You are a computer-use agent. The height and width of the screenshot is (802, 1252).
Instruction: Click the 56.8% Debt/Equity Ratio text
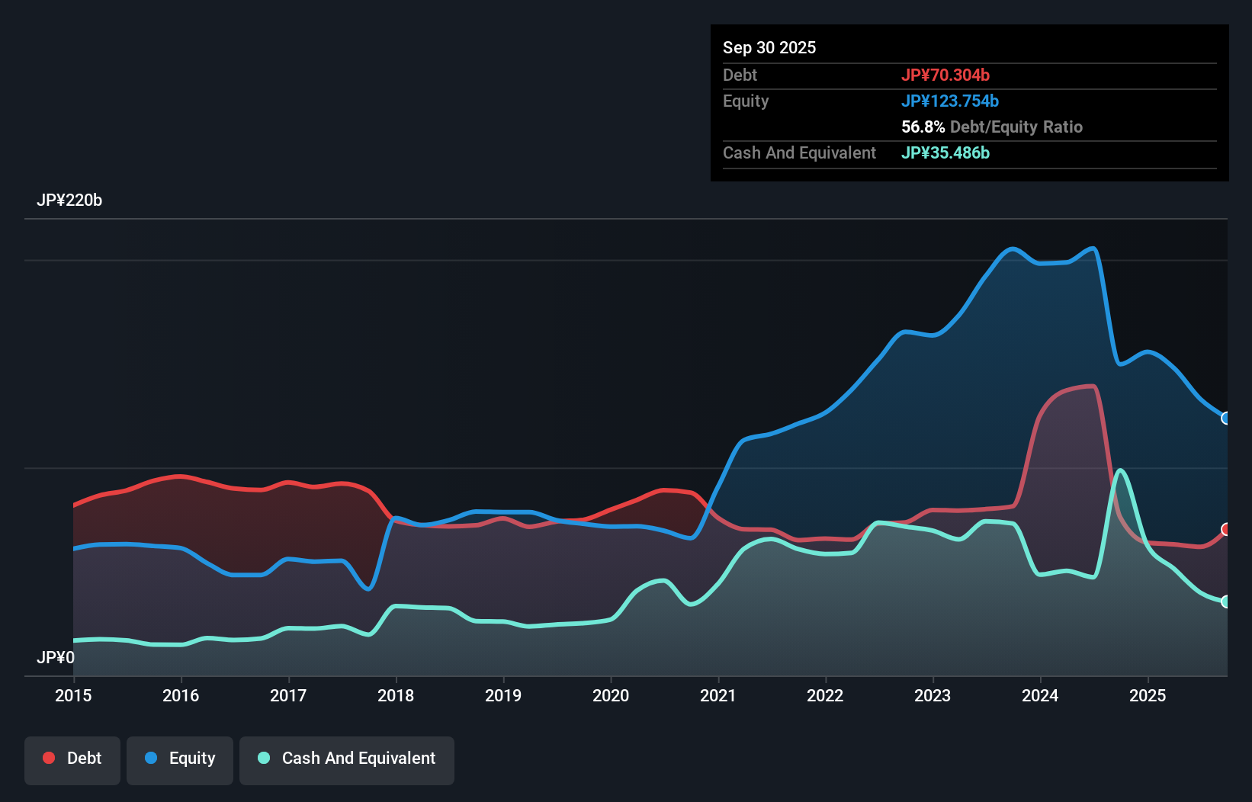pos(992,127)
